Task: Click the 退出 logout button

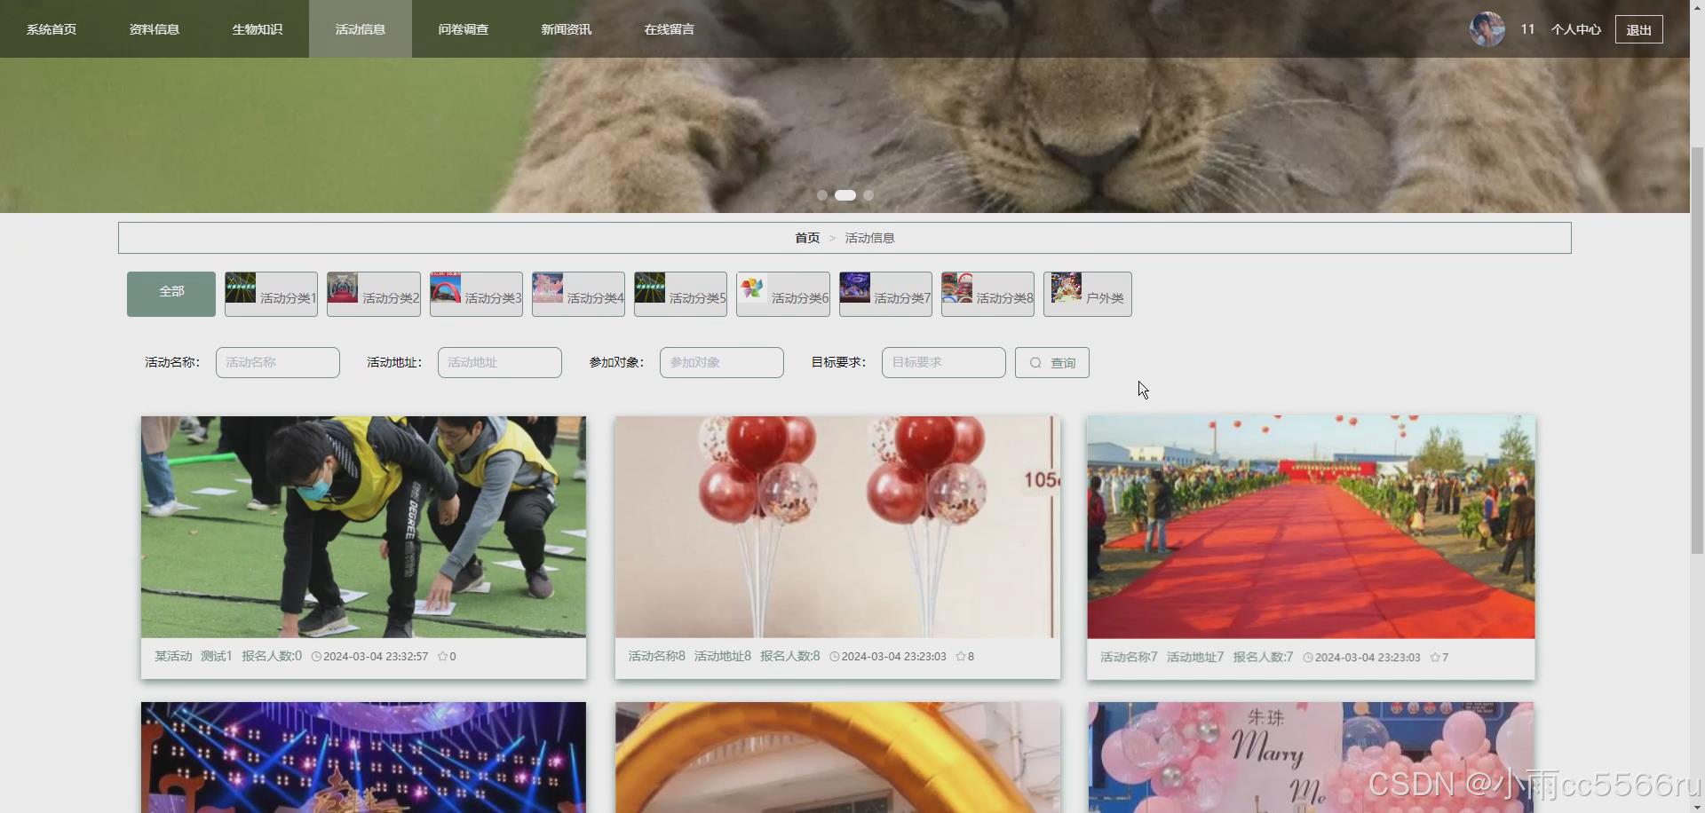Action: [1638, 29]
